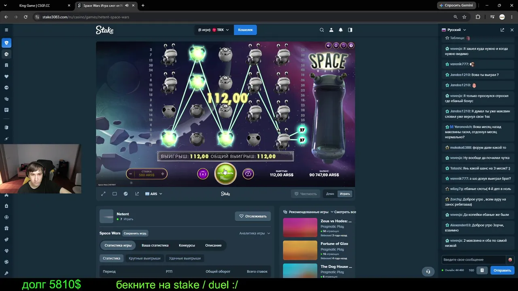This screenshot has height=291, width=518.
Task: Open the Casino section in the sidebar
Action: [6, 43]
